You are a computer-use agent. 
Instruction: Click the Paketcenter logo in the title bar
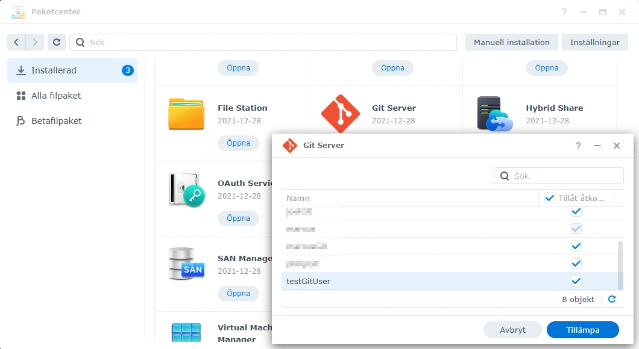tap(17, 11)
